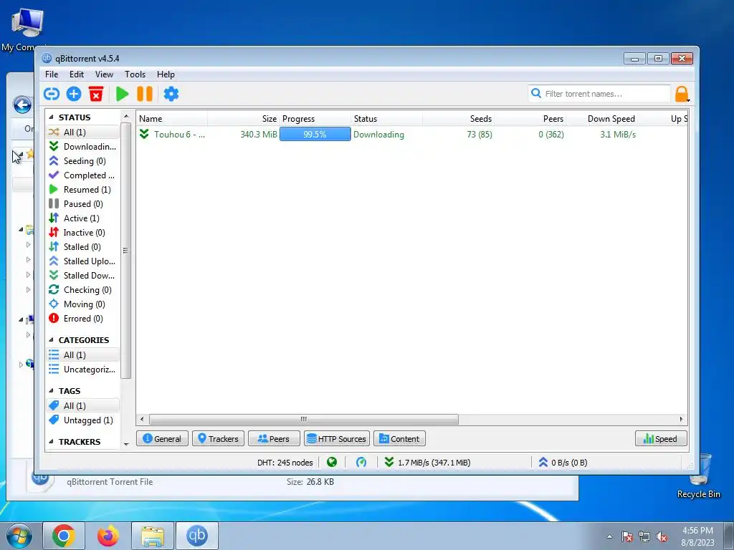The height and width of the screenshot is (550, 734).
Task: Click the red Remove torrent icon
Action: 96,94
